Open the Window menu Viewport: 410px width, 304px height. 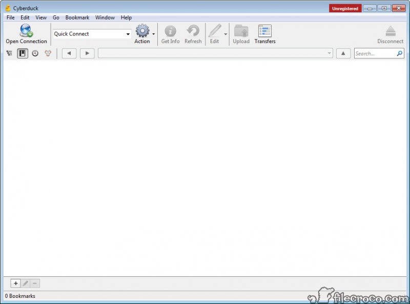tap(105, 17)
